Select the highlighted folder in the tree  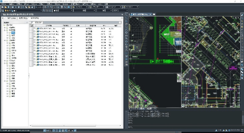(13, 33)
